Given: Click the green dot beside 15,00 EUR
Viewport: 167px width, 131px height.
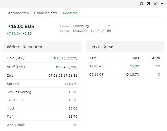Looking at the screenshot, I should pos(9,26).
